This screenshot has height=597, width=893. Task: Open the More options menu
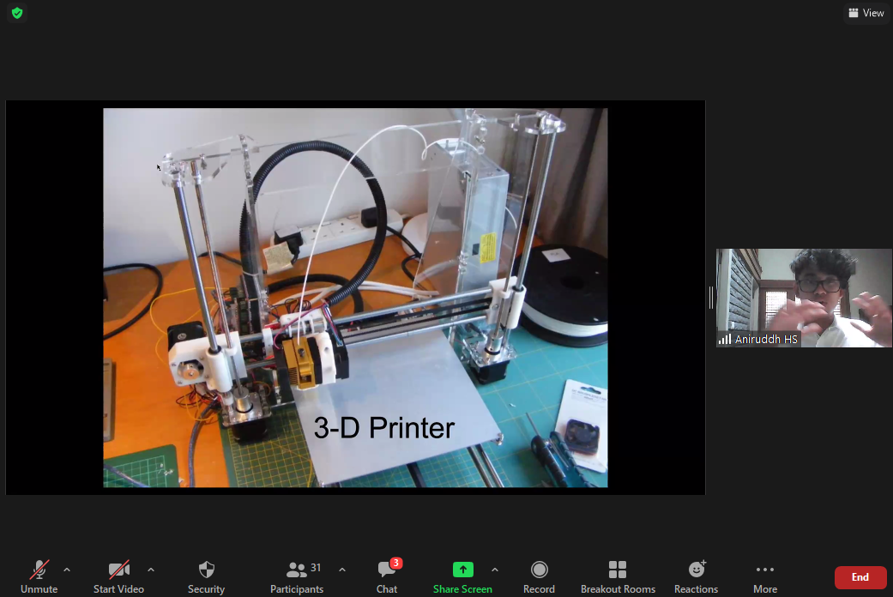pos(765,576)
